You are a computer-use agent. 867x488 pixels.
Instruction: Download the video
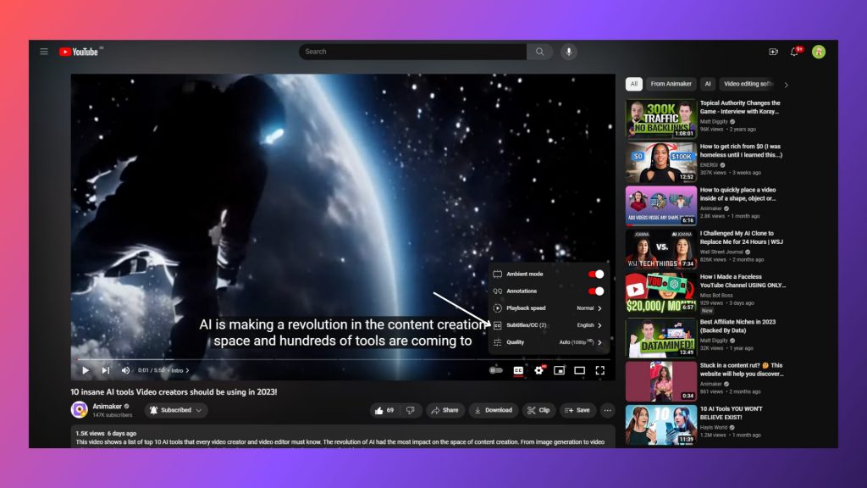494,410
